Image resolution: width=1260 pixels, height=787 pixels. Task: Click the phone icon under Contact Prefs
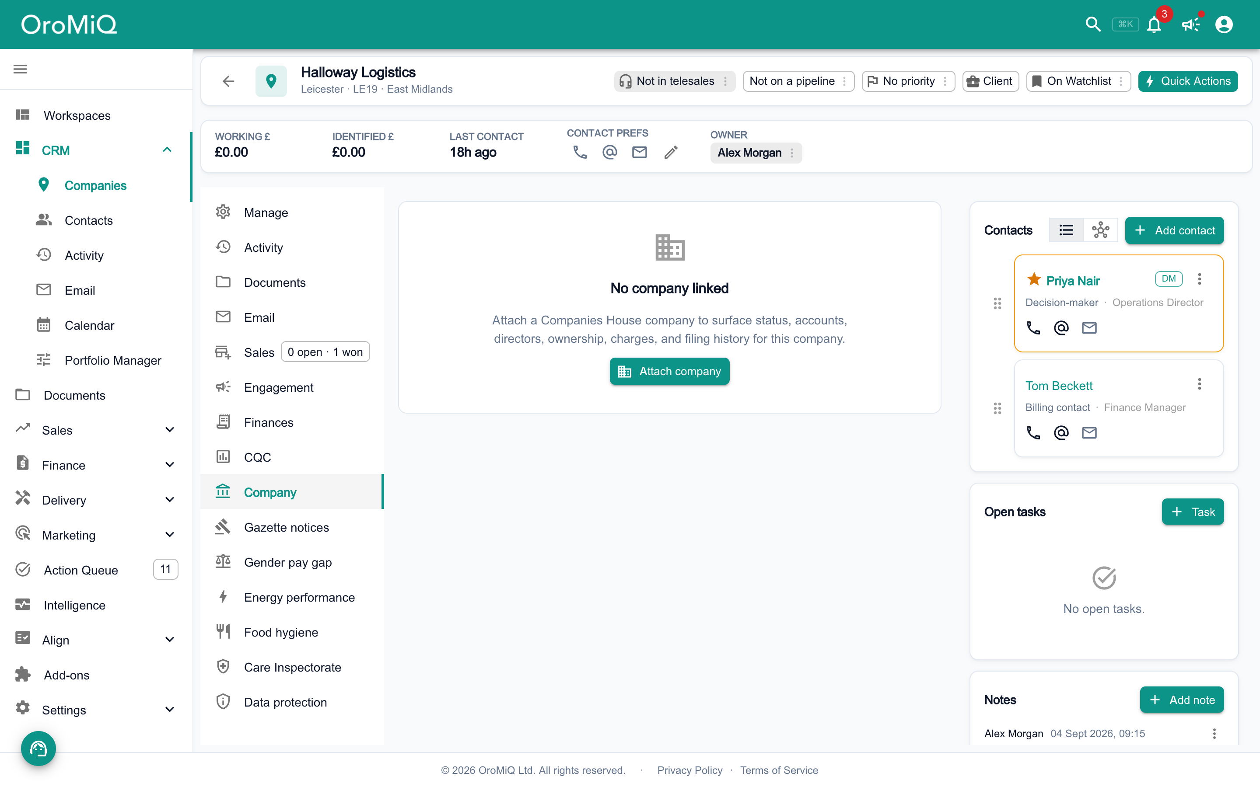[580, 152]
